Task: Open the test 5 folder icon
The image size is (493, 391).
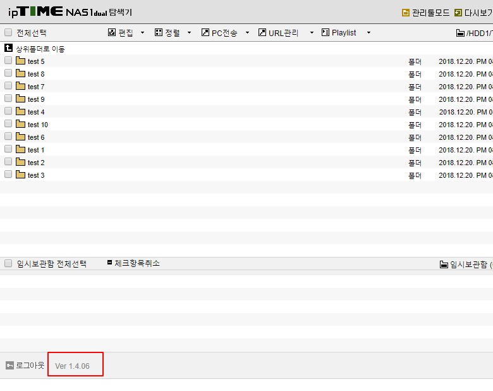Action: [x=20, y=61]
